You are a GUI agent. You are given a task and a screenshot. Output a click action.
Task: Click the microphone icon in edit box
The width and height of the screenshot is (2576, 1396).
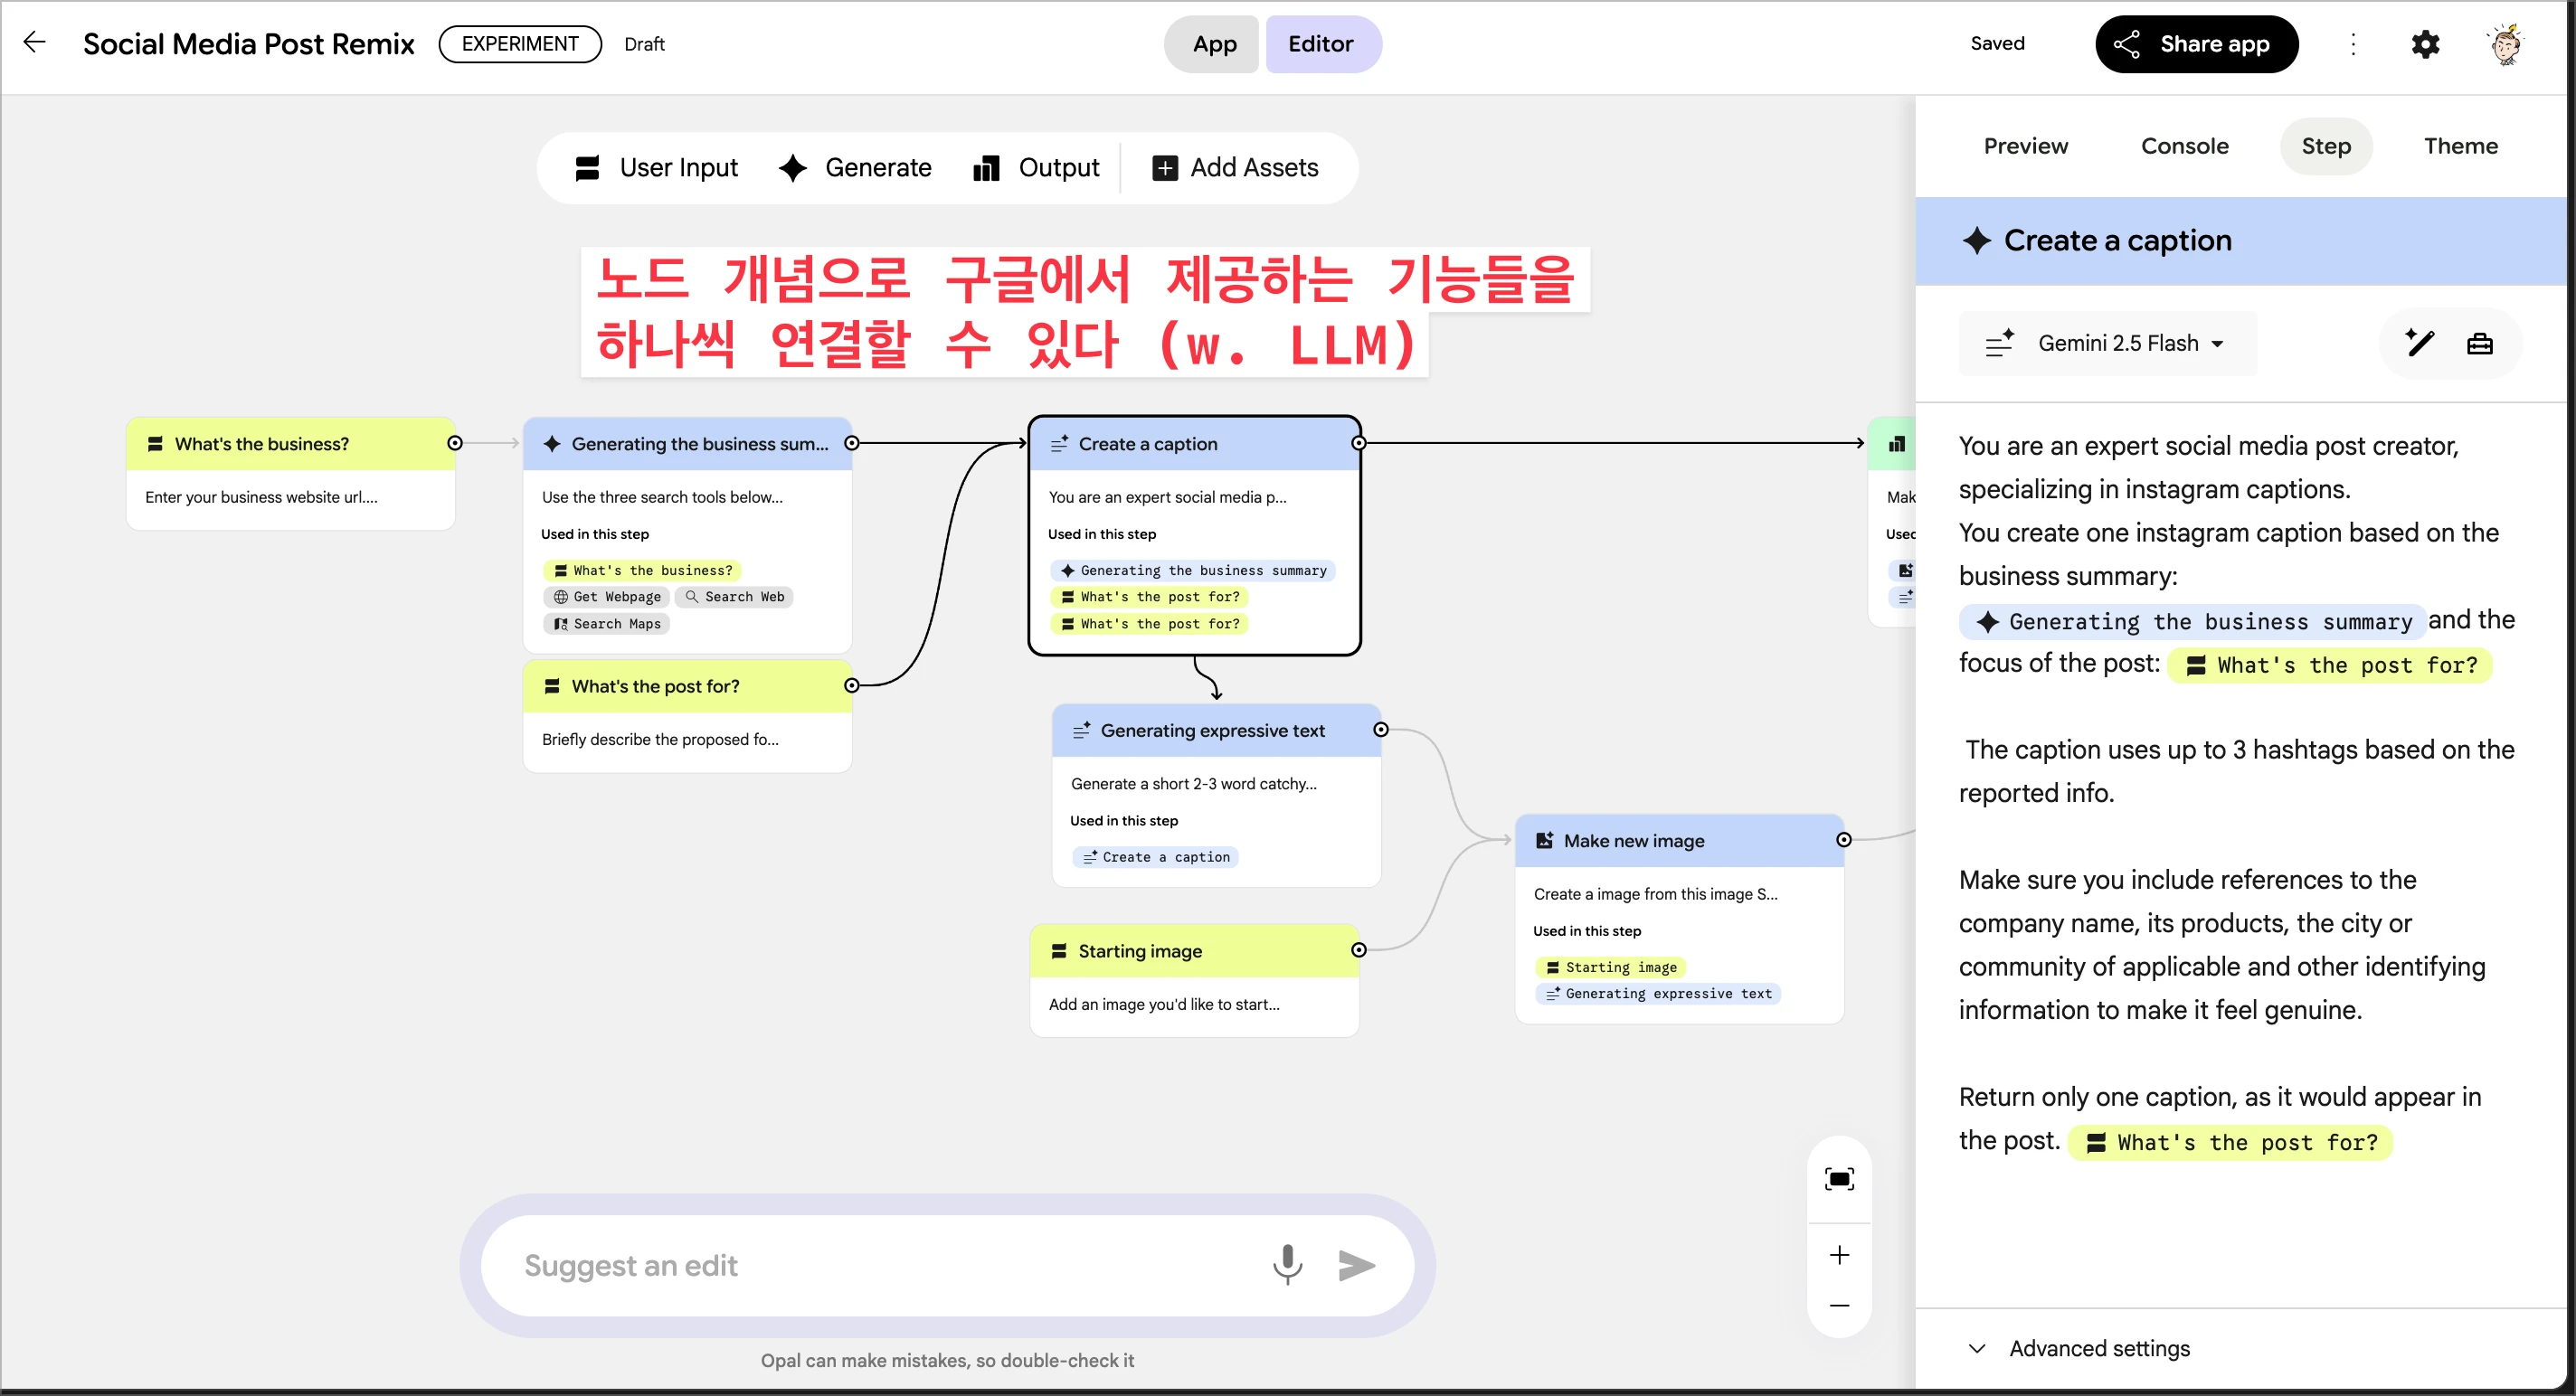pos(1287,1265)
